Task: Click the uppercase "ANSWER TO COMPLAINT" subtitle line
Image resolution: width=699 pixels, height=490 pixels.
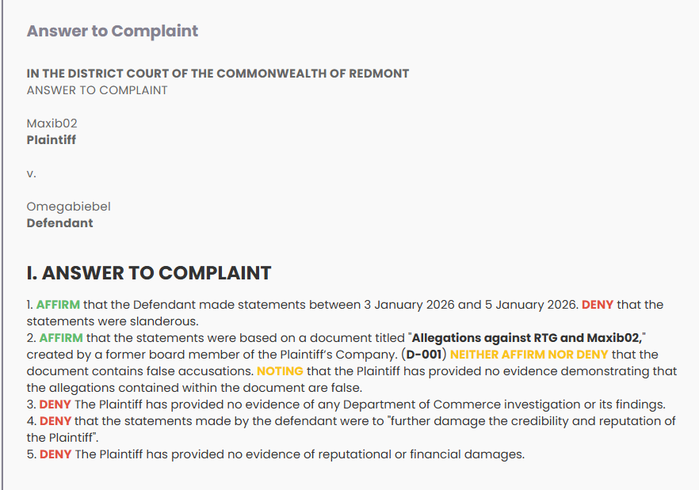Action: (x=97, y=90)
